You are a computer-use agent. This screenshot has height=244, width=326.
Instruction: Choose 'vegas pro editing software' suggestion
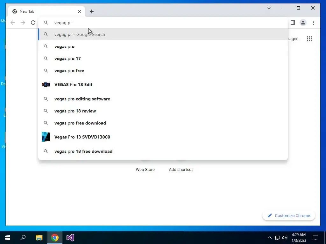163,99
